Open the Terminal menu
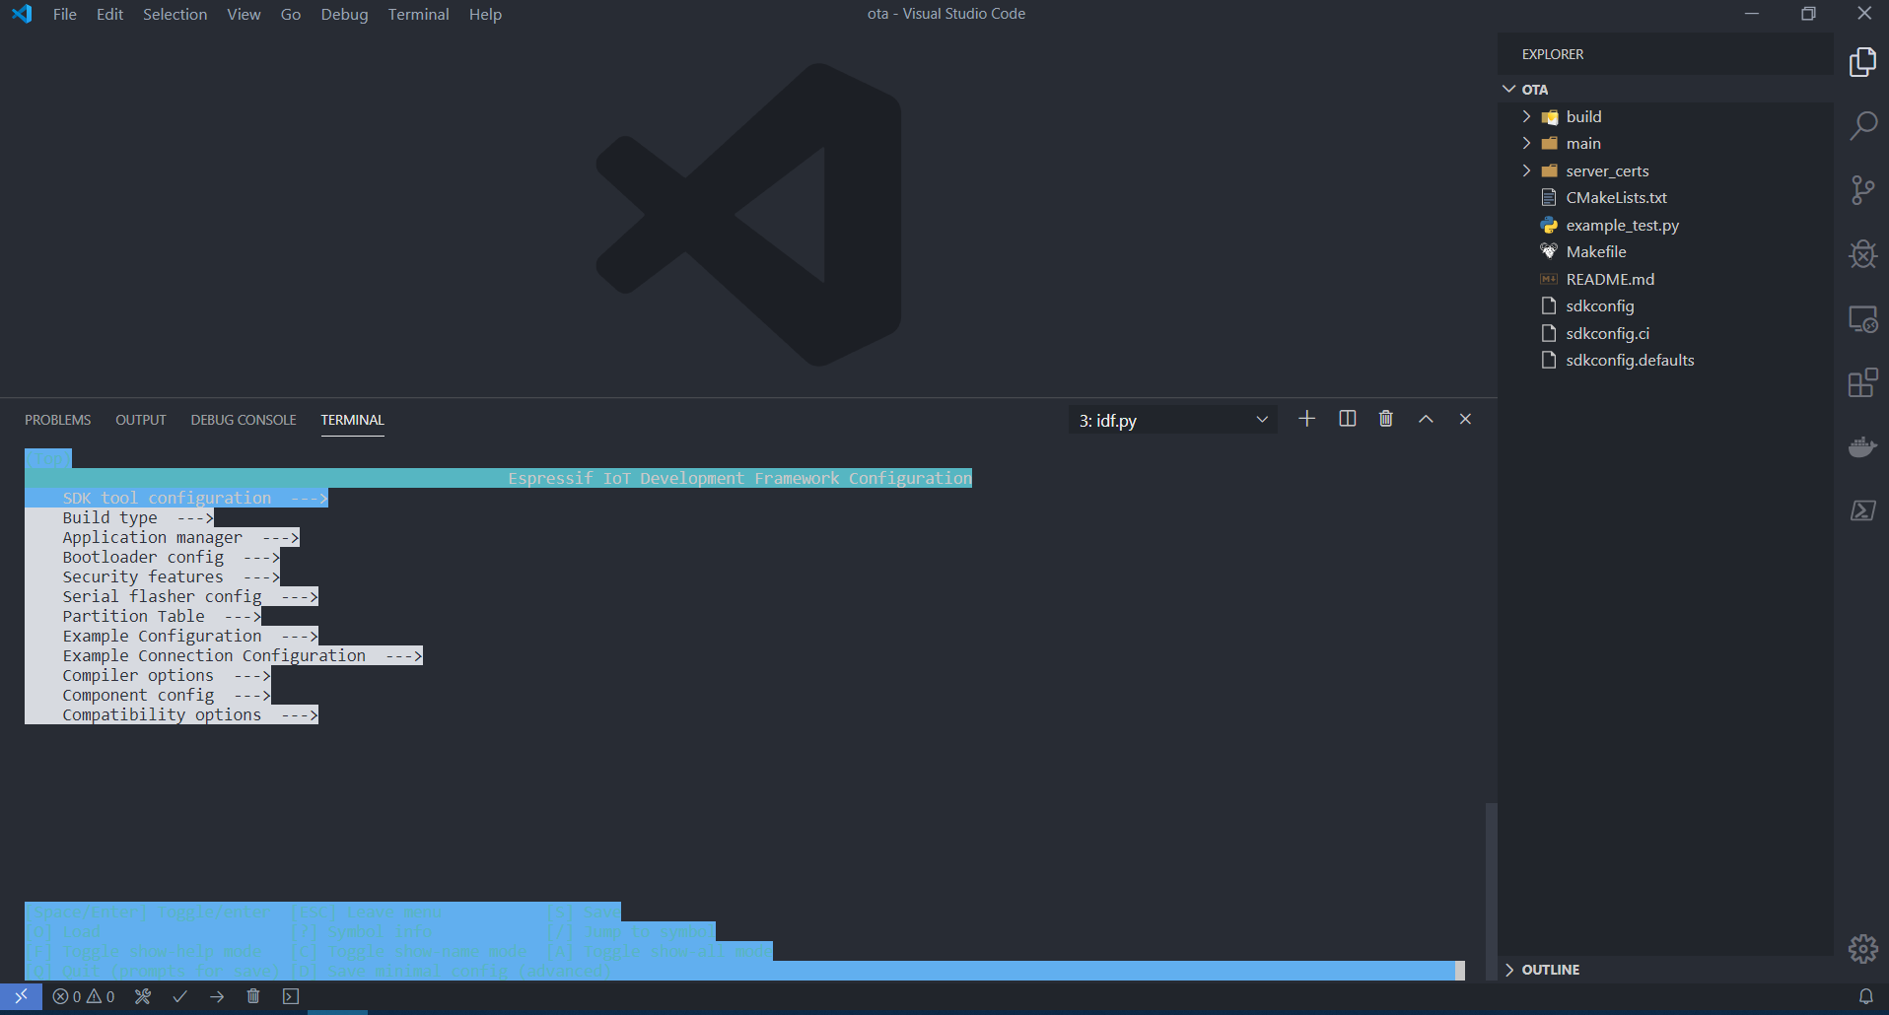 pos(418,14)
